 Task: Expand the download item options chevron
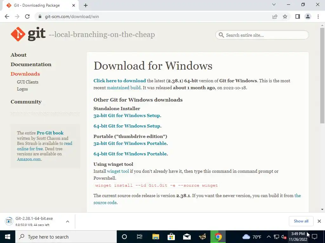[68, 221]
